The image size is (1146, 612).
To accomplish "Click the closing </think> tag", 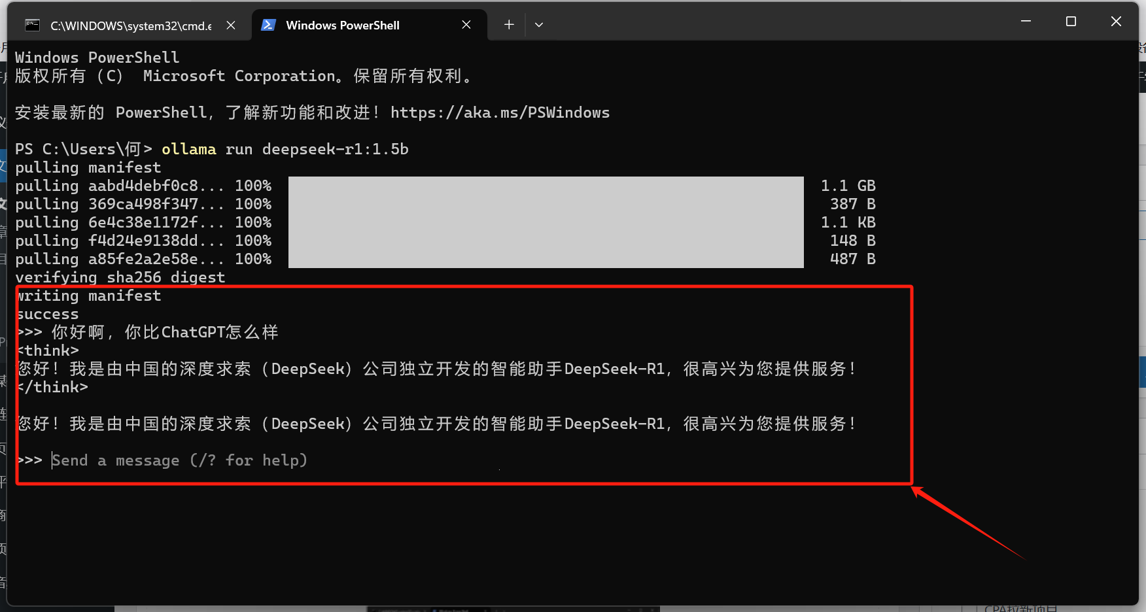I will 53,387.
